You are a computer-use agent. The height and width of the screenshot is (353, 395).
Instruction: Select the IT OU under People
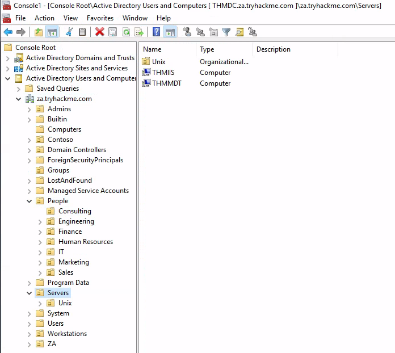(61, 252)
